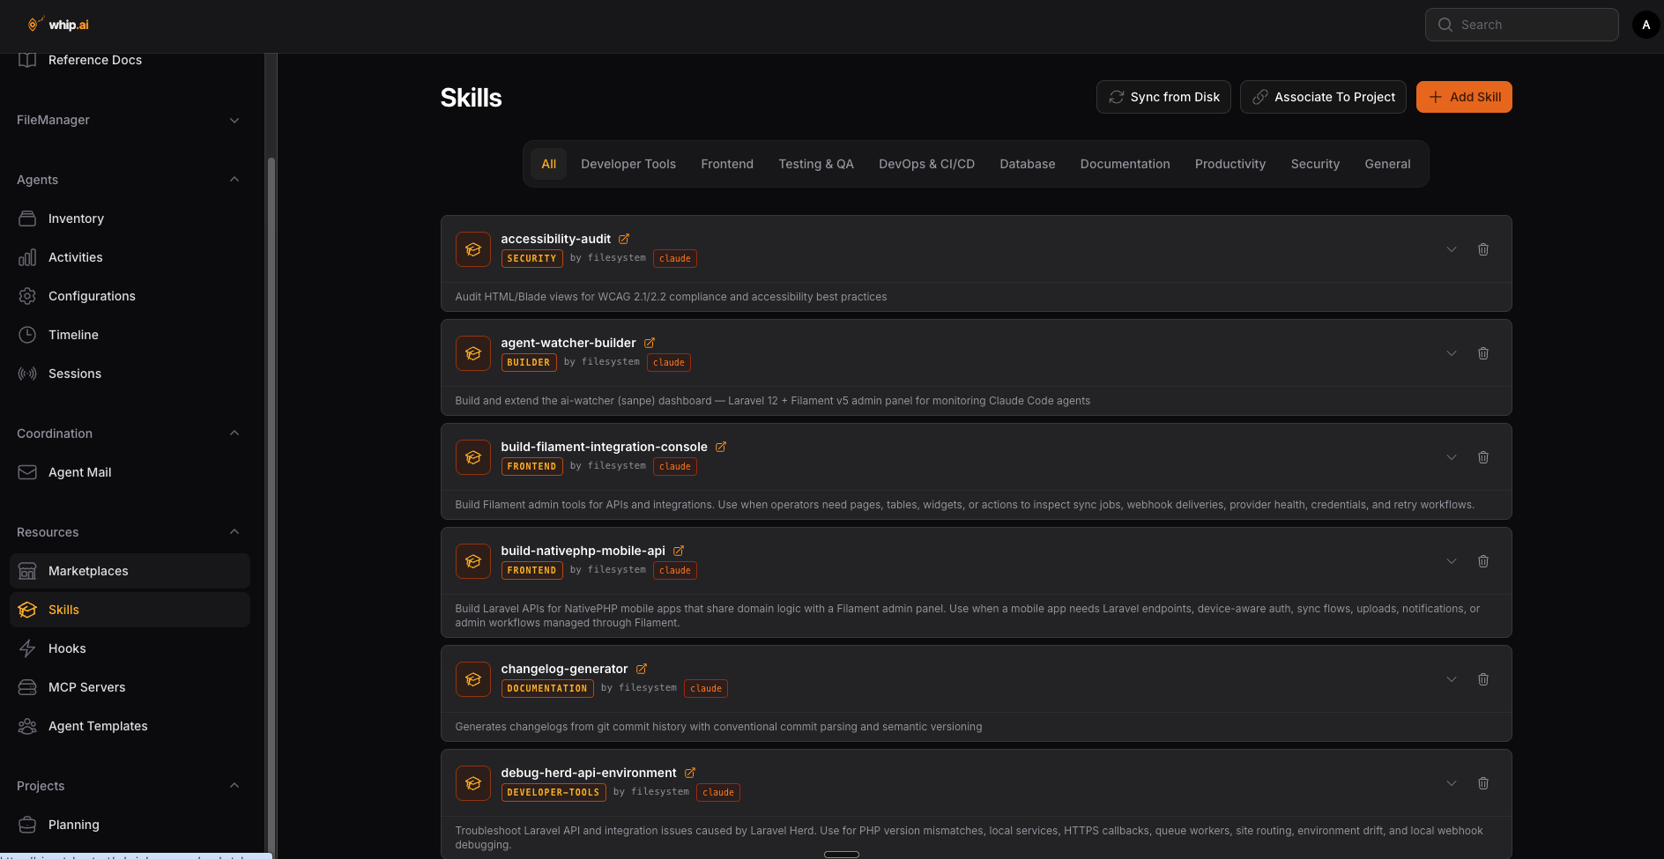The image size is (1664, 859).
Task: Open the Hooks lightning icon
Action: coord(26,648)
